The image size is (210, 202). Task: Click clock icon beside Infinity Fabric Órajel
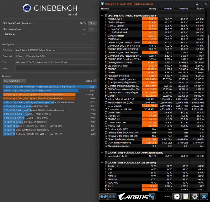pyautogui.click(x=106, y=99)
